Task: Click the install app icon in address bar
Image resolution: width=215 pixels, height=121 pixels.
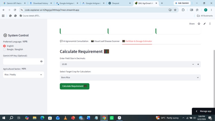Action: point(170,10)
